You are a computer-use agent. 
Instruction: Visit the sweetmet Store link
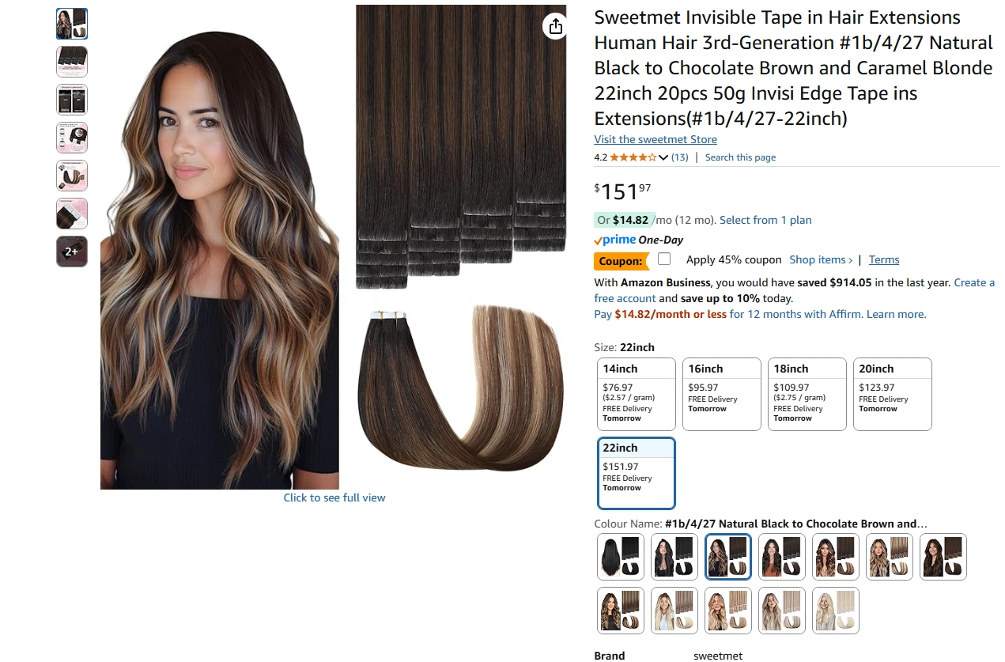(x=656, y=139)
